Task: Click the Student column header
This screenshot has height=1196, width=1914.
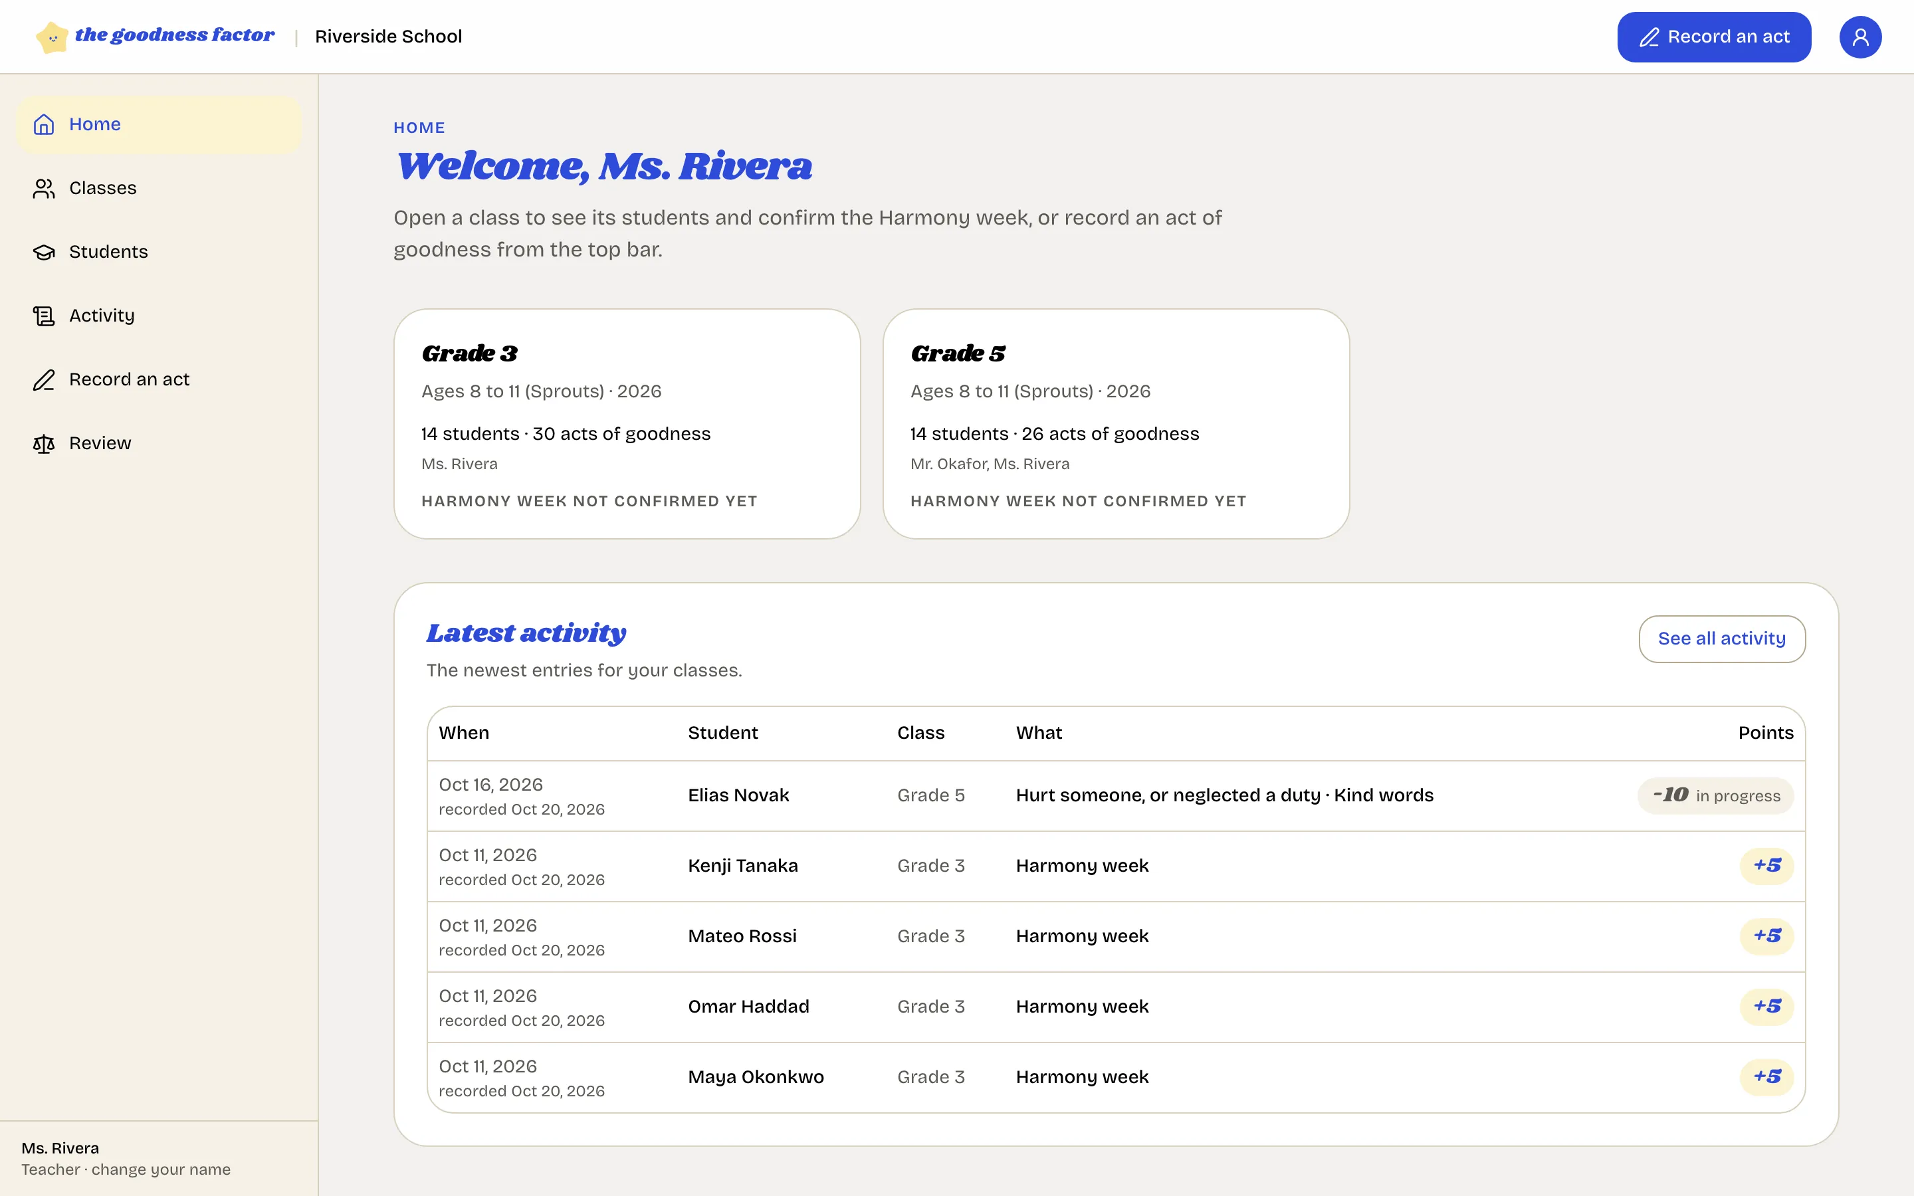Action: [723, 732]
